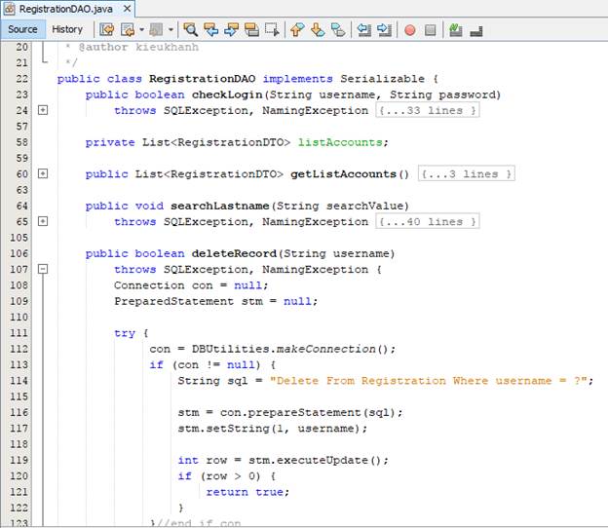Click line number 22 in the gutter
This screenshot has height=528, width=608.
(x=22, y=79)
